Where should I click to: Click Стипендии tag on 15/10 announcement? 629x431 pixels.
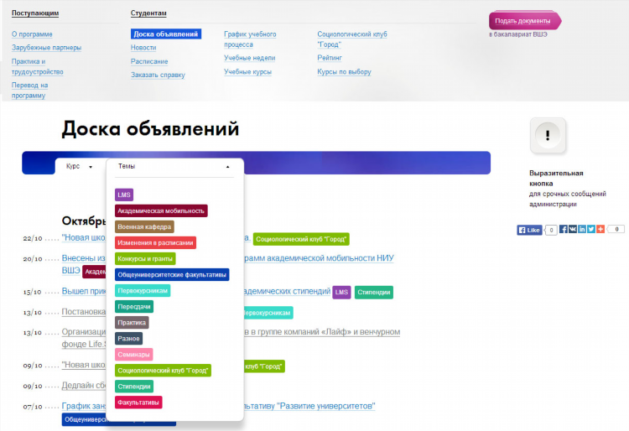(x=374, y=293)
